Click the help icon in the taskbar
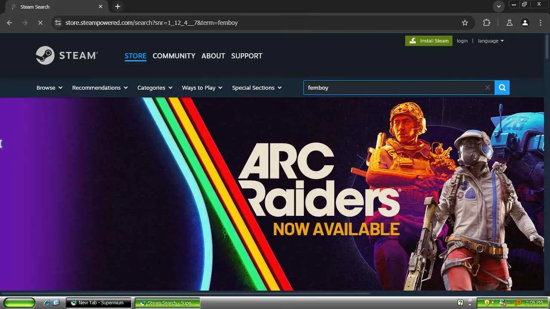 [x=460, y=303]
